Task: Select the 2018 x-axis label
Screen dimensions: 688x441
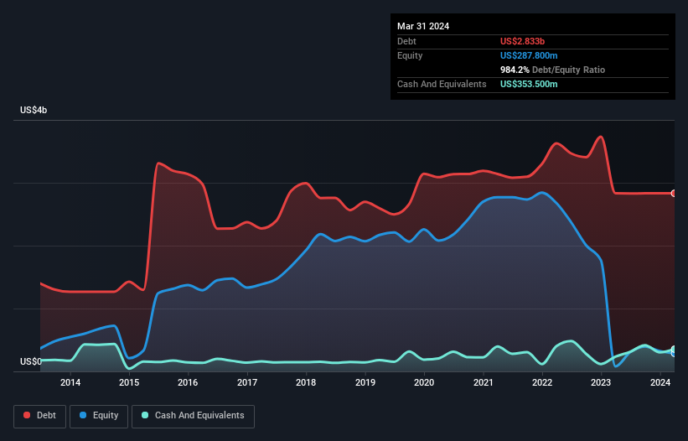Action: point(306,382)
